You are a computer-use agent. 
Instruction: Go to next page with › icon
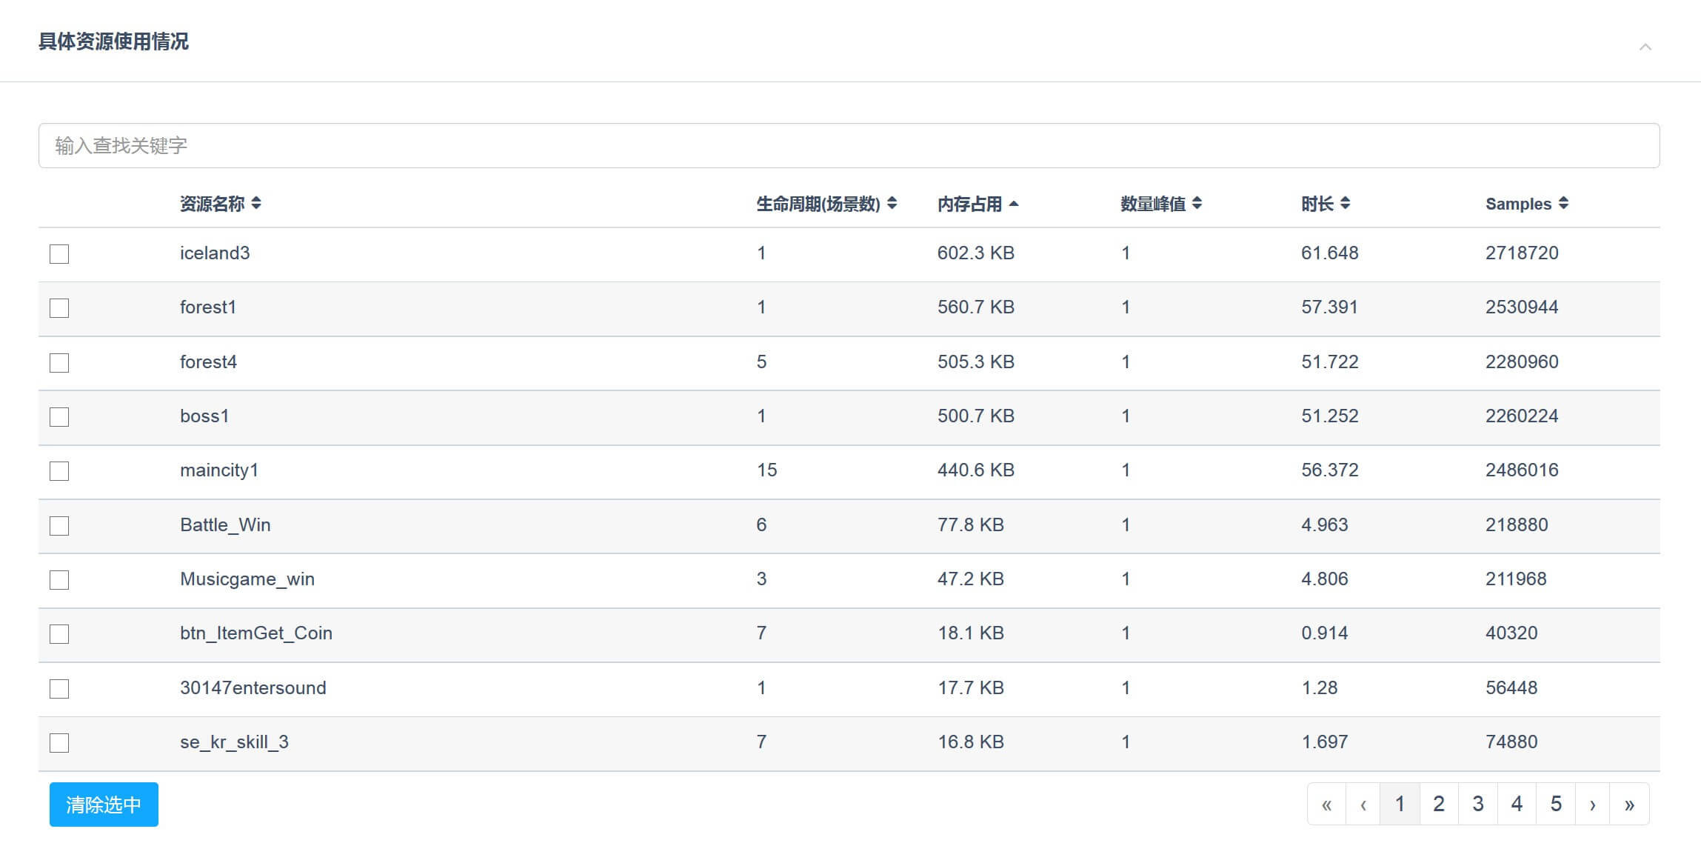point(1592,805)
